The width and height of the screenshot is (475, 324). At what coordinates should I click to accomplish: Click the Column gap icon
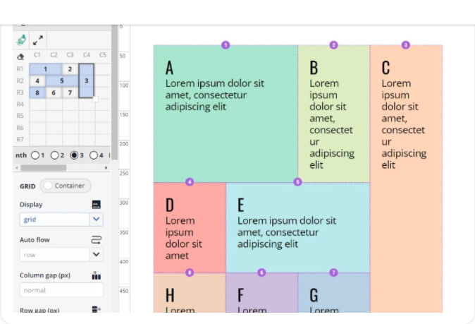tap(97, 275)
